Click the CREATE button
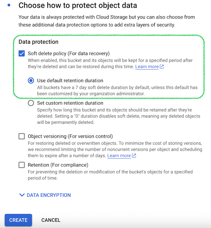The image size is (211, 228). point(18,220)
